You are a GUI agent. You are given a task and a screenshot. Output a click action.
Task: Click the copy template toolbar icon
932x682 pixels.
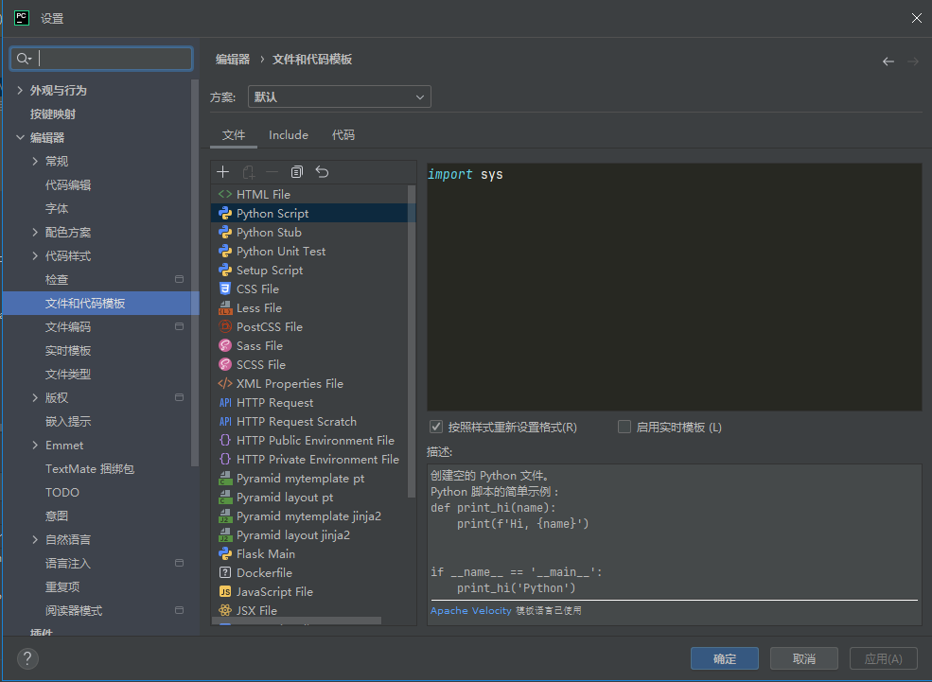pos(296,172)
